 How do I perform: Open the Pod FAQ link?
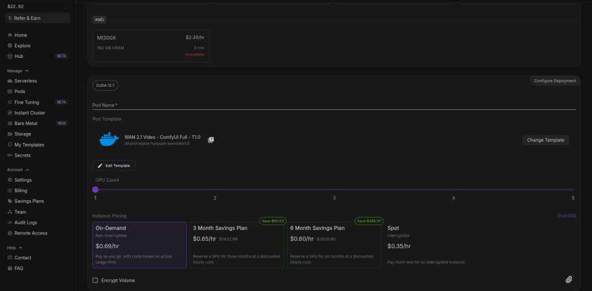click(566, 216)
